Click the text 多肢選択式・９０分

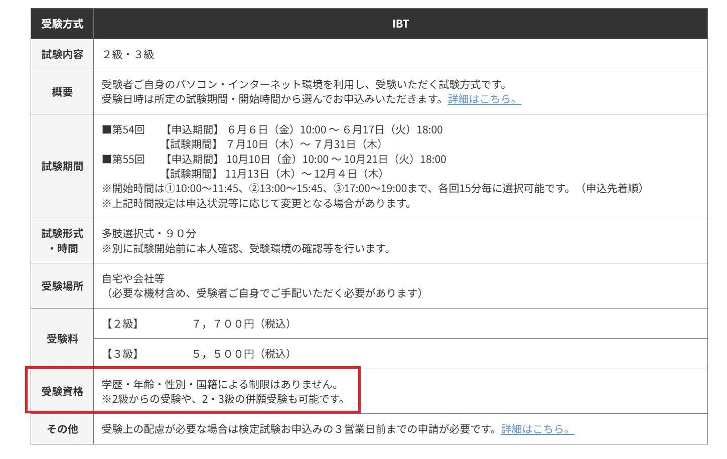tap(149, 234)
